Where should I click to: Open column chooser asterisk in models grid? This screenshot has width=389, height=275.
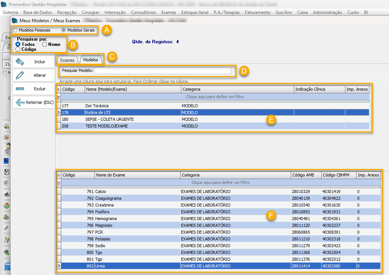point(58,90)
